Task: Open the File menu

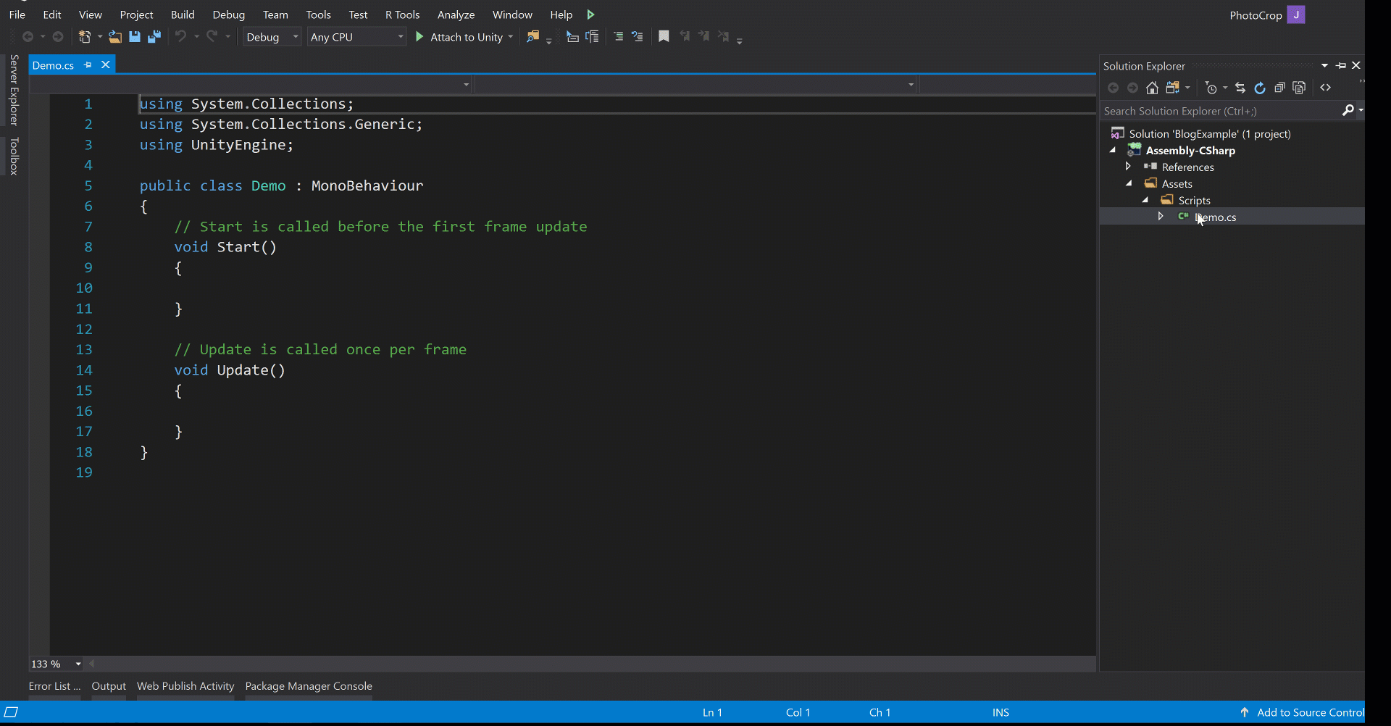Action: click(x=17, y=14)
